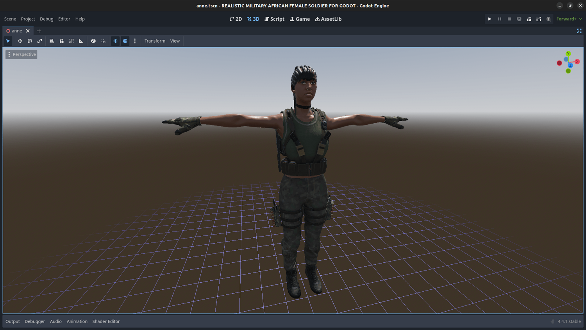Open the list-selectable-nodes tool
The height and width of the screenshot is (330, 586).
coord(52,41)
